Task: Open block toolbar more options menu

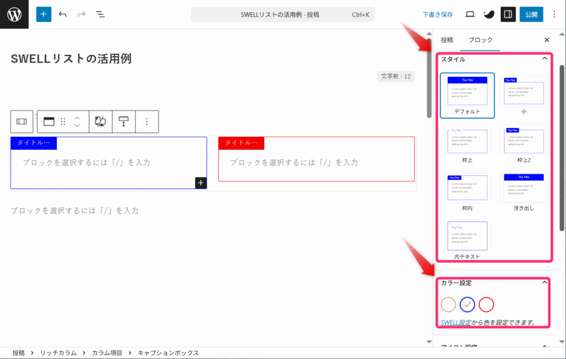Action: point(146,121)
